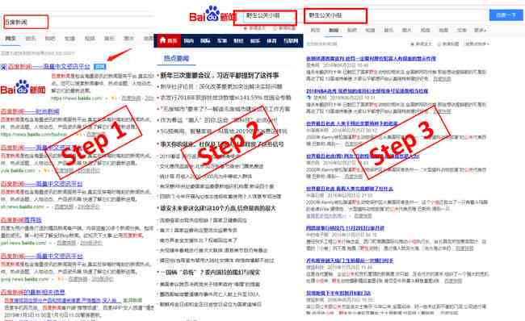Open first result 百度新闻——海量中文资讯平台 with 官网 badge

(49, 67)
